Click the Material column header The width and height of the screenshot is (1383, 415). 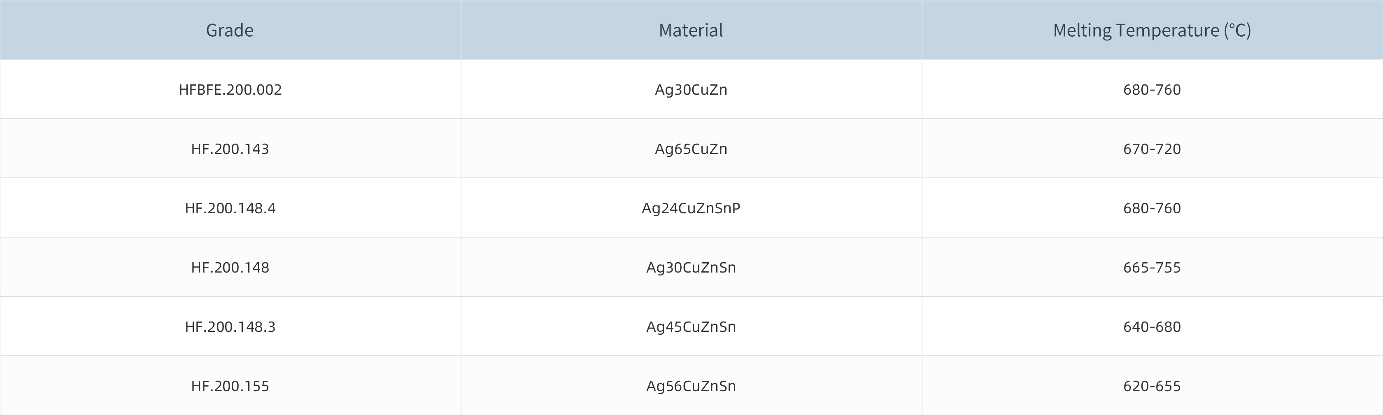[x=691, y=30]
